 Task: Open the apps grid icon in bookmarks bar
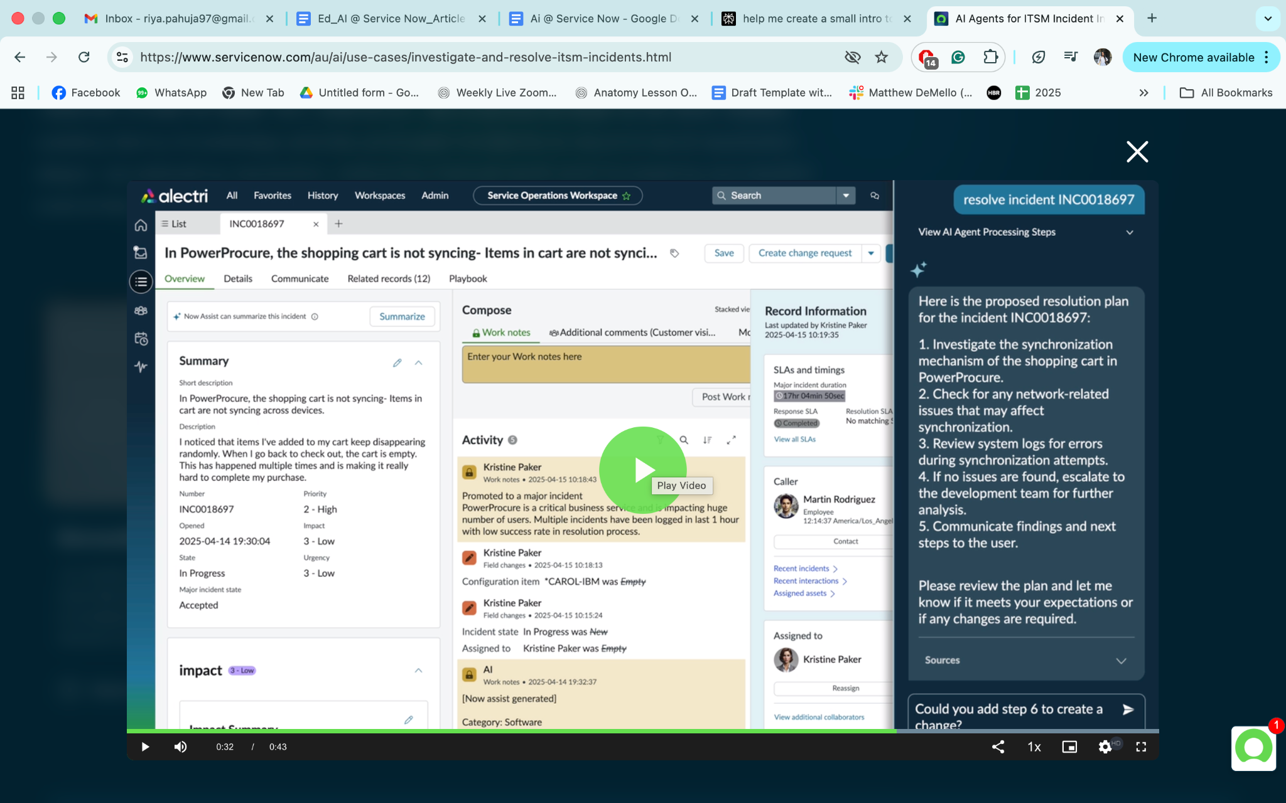point(18,93)
